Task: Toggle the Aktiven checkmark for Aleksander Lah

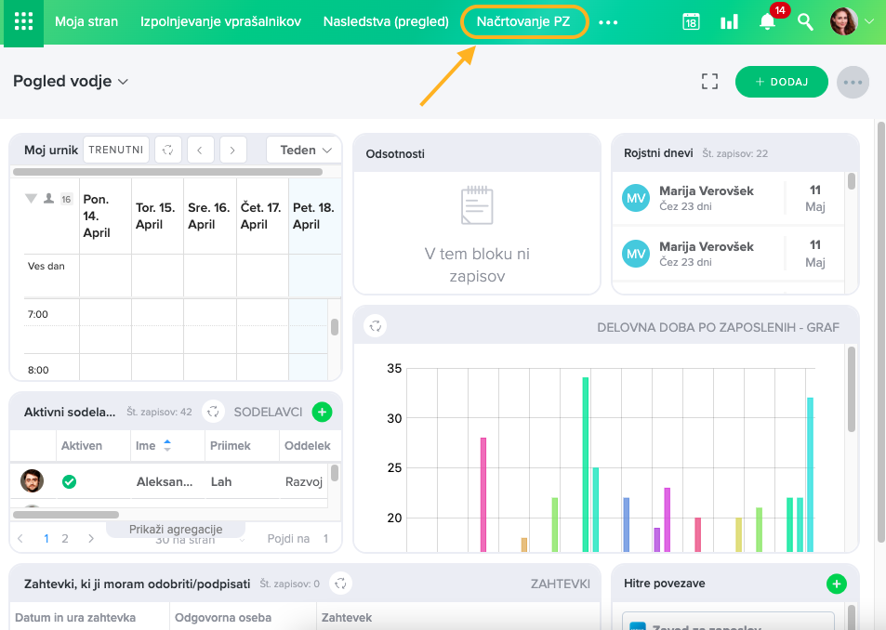Action: pyautogui.click(x=69, y=481)
